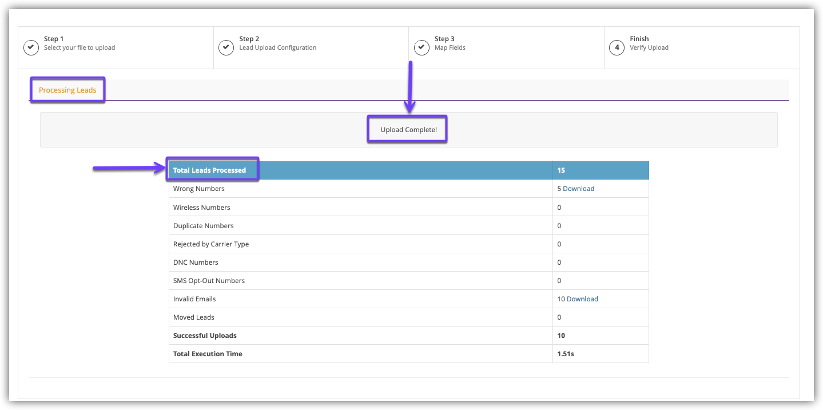Select the Wireless Numbers row

[x=201, y=208]
